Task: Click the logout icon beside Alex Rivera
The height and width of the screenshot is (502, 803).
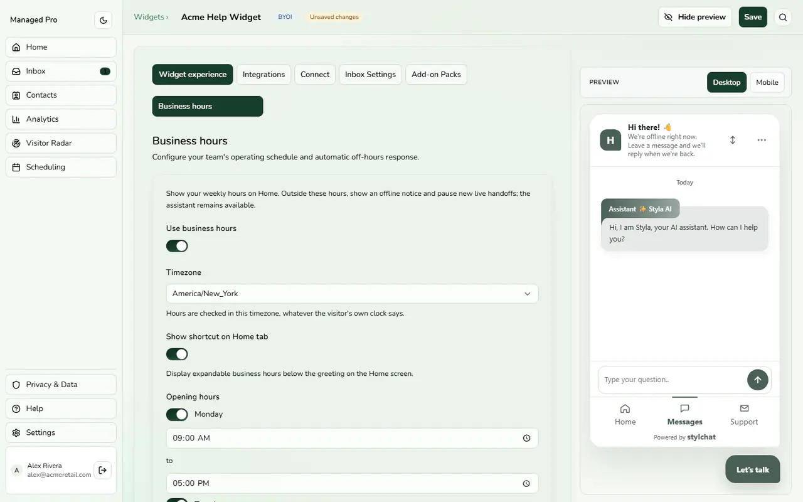Action: coord(103,470)
